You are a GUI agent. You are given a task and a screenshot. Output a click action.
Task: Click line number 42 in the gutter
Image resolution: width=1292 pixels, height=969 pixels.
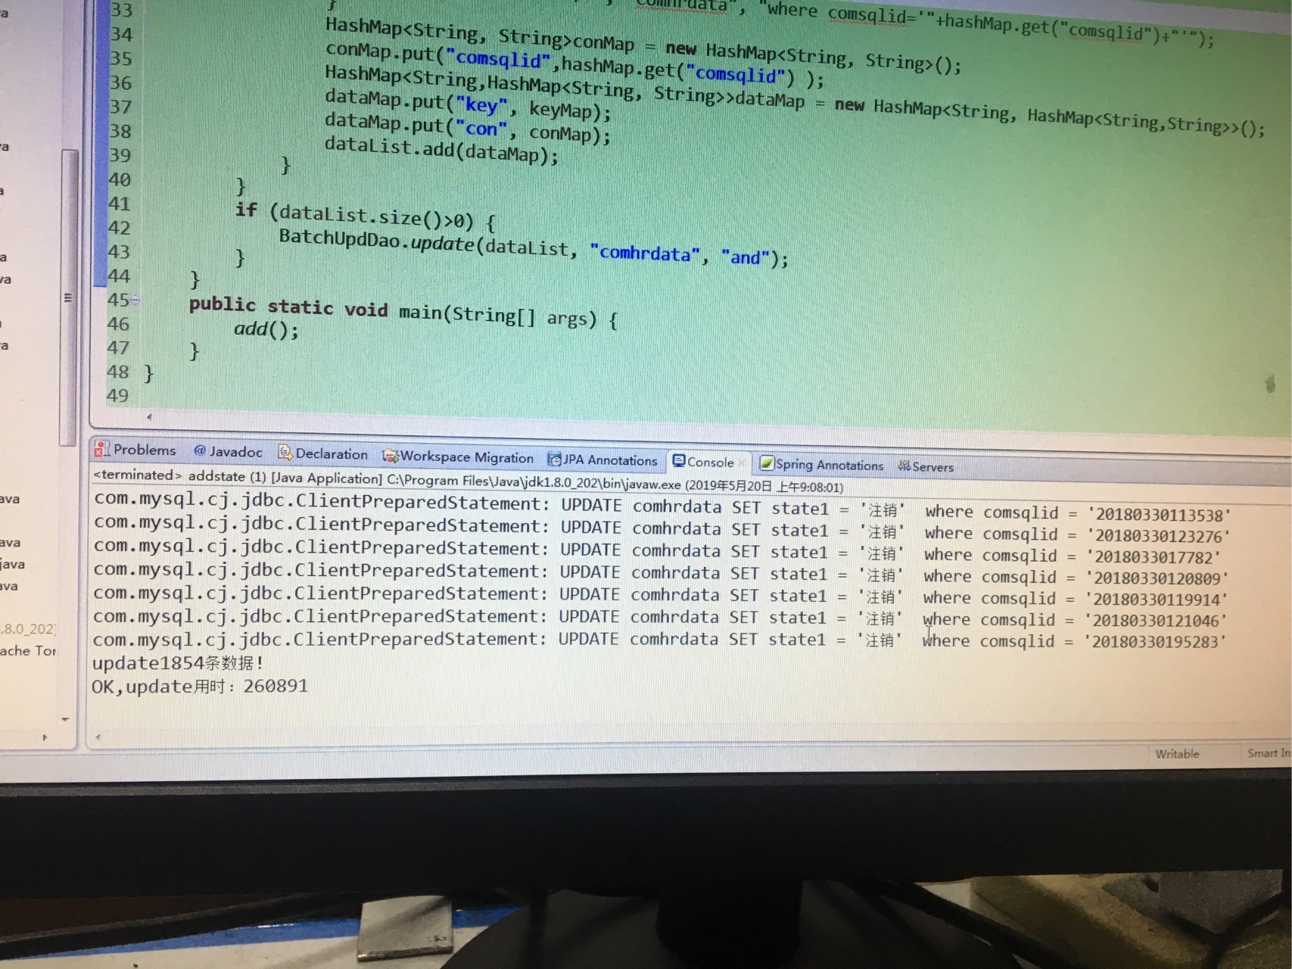click(x=120, y=228)
